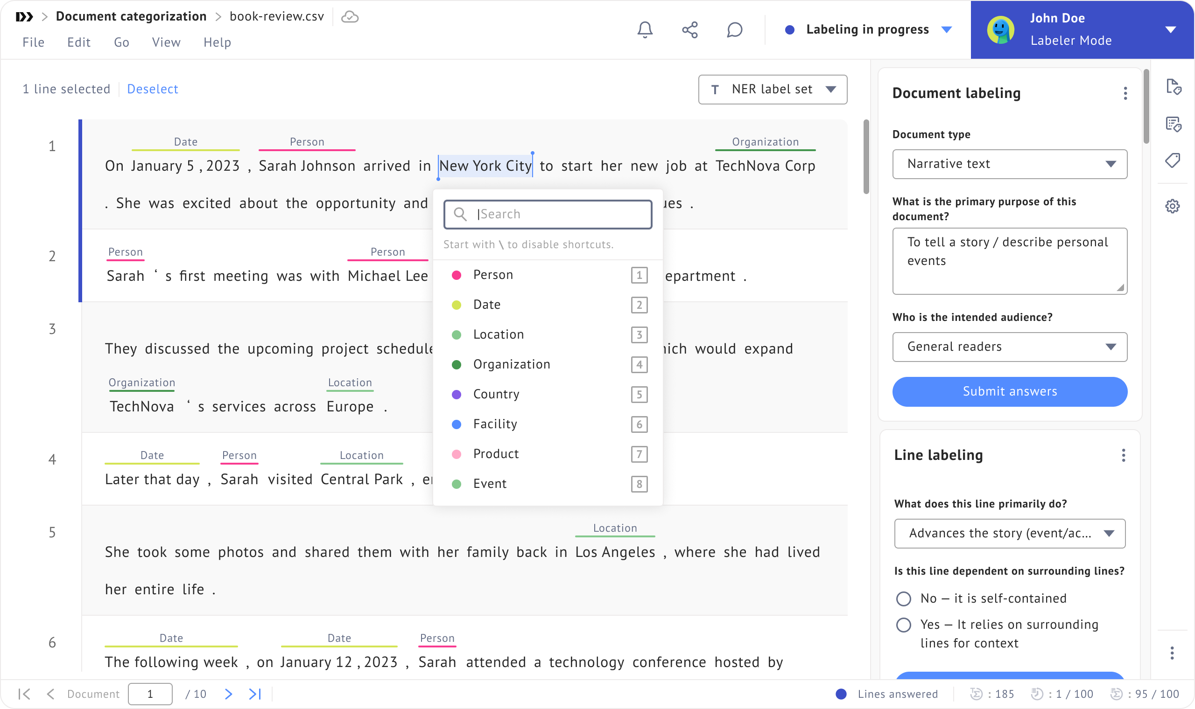The height and width of the screenshot is (709, 1195).
Task: Open the Document type Narrative text dropdown
Action: click(1010, 164)
